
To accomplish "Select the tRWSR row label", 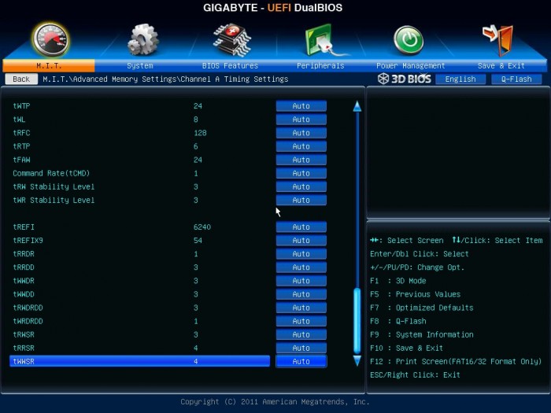I will coord(24,334).
